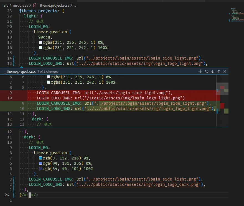
Task: Click the Sass file icon in the breadcrumb
Action: [35, 6]
